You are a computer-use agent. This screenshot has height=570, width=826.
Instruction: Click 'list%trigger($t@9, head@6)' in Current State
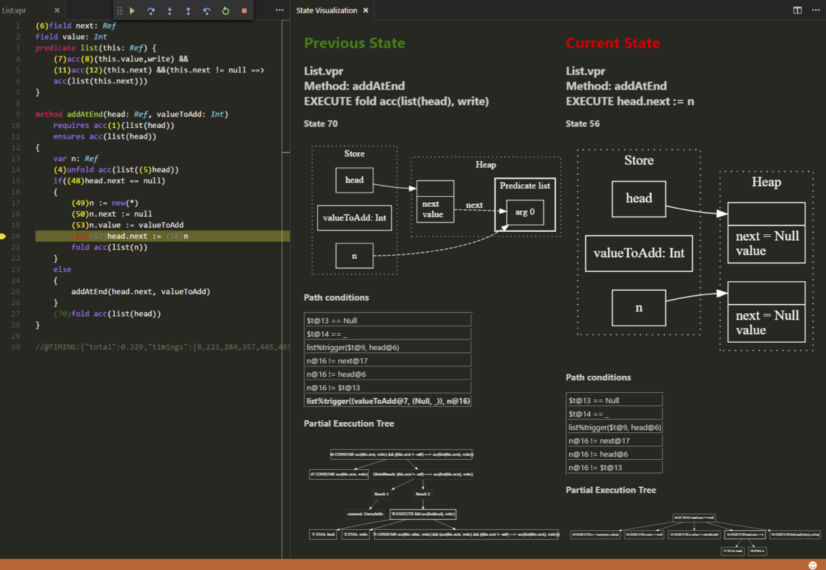pyautogui.click(x=614, y=427)
